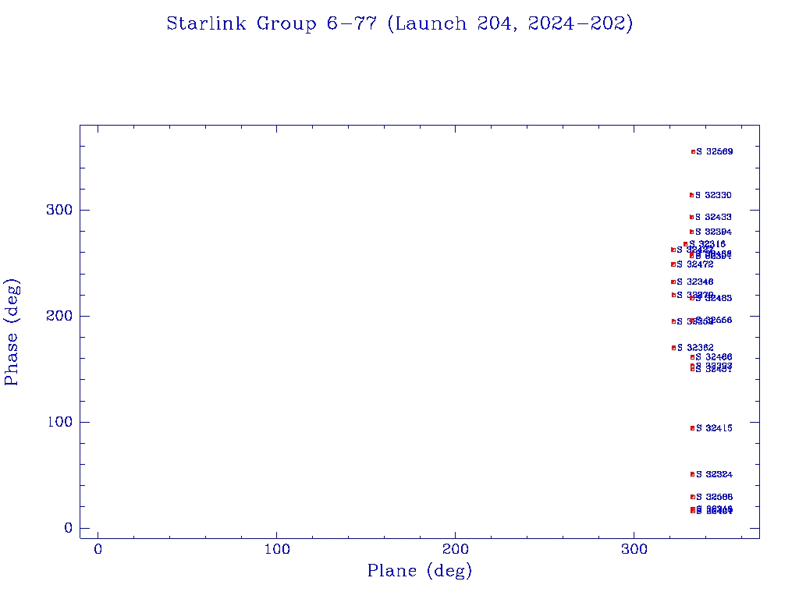Click the "Phase (deg)" y-axis label
Image resolution: width=799 pixels, height=599 pixels.
pyautogui.click(x=11, y=332)
